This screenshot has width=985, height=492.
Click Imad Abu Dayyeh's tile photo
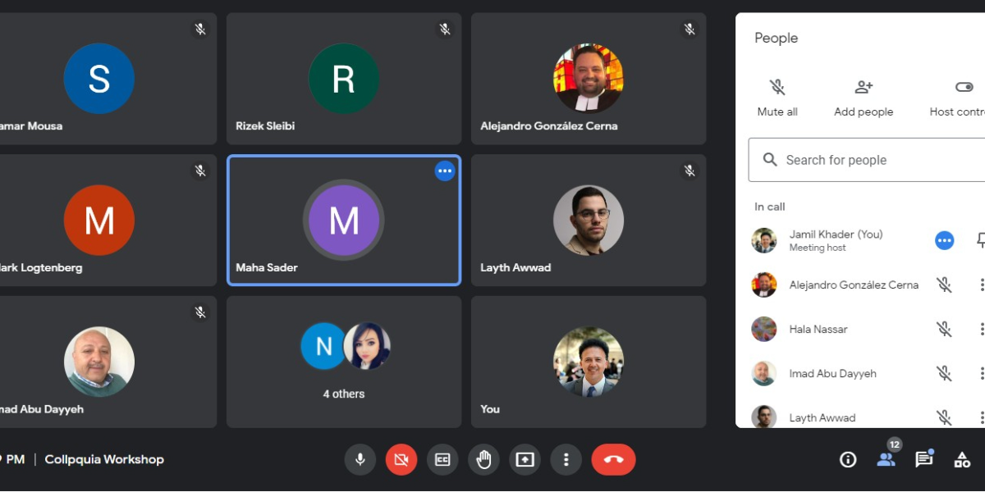click(99, 362)
